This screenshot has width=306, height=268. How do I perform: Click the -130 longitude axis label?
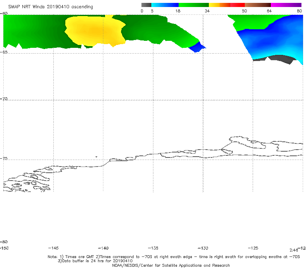coord(203,248)
